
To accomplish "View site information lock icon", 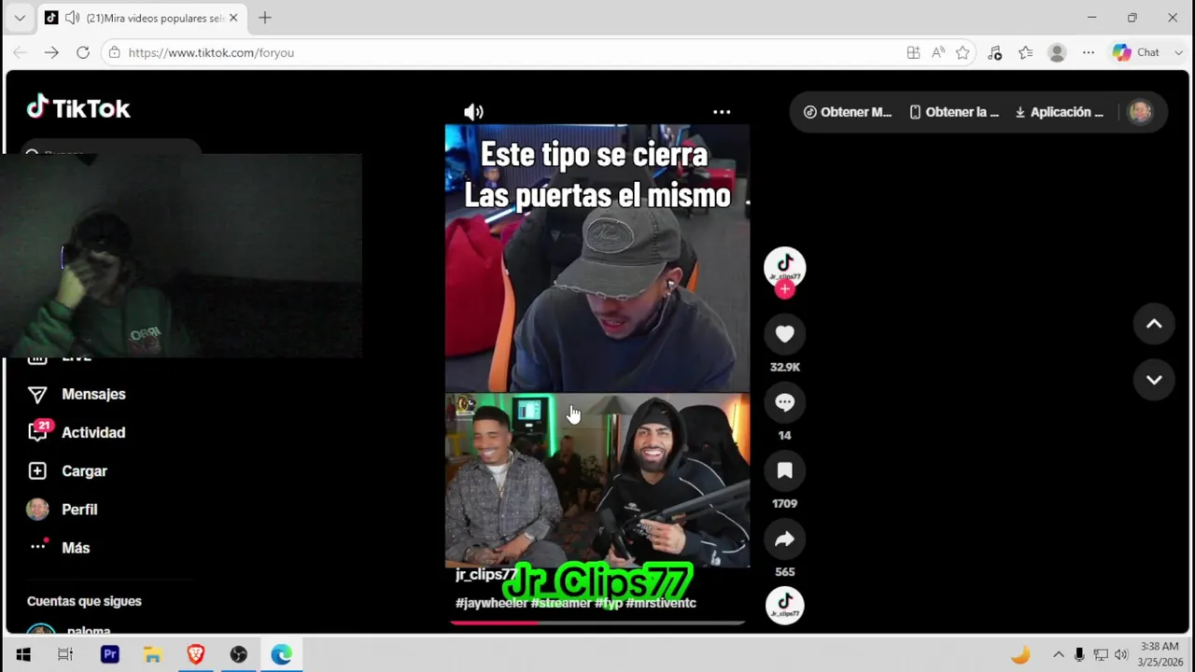I will coord(114,52).
